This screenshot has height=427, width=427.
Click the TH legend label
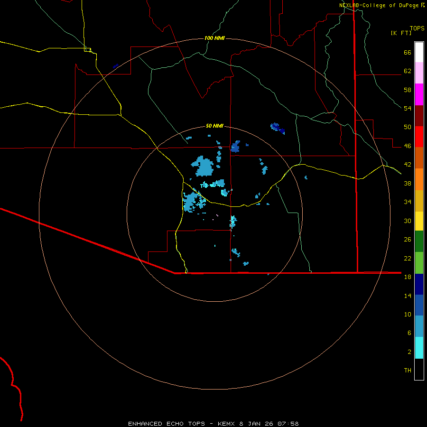click(x=408, y=371)
